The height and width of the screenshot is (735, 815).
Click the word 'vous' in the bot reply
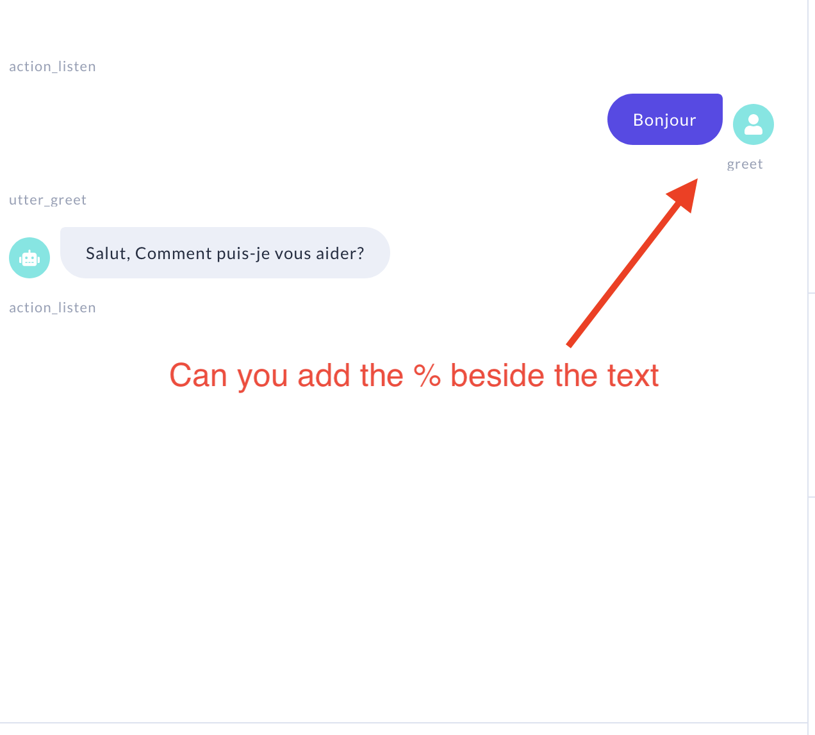pos(293,254)
